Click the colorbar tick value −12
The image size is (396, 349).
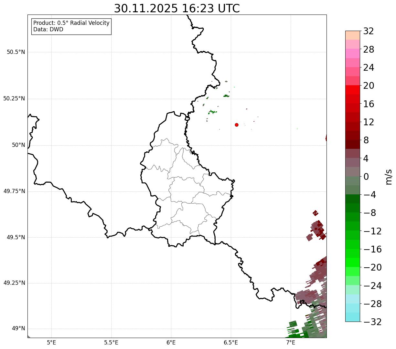[372, 231]
